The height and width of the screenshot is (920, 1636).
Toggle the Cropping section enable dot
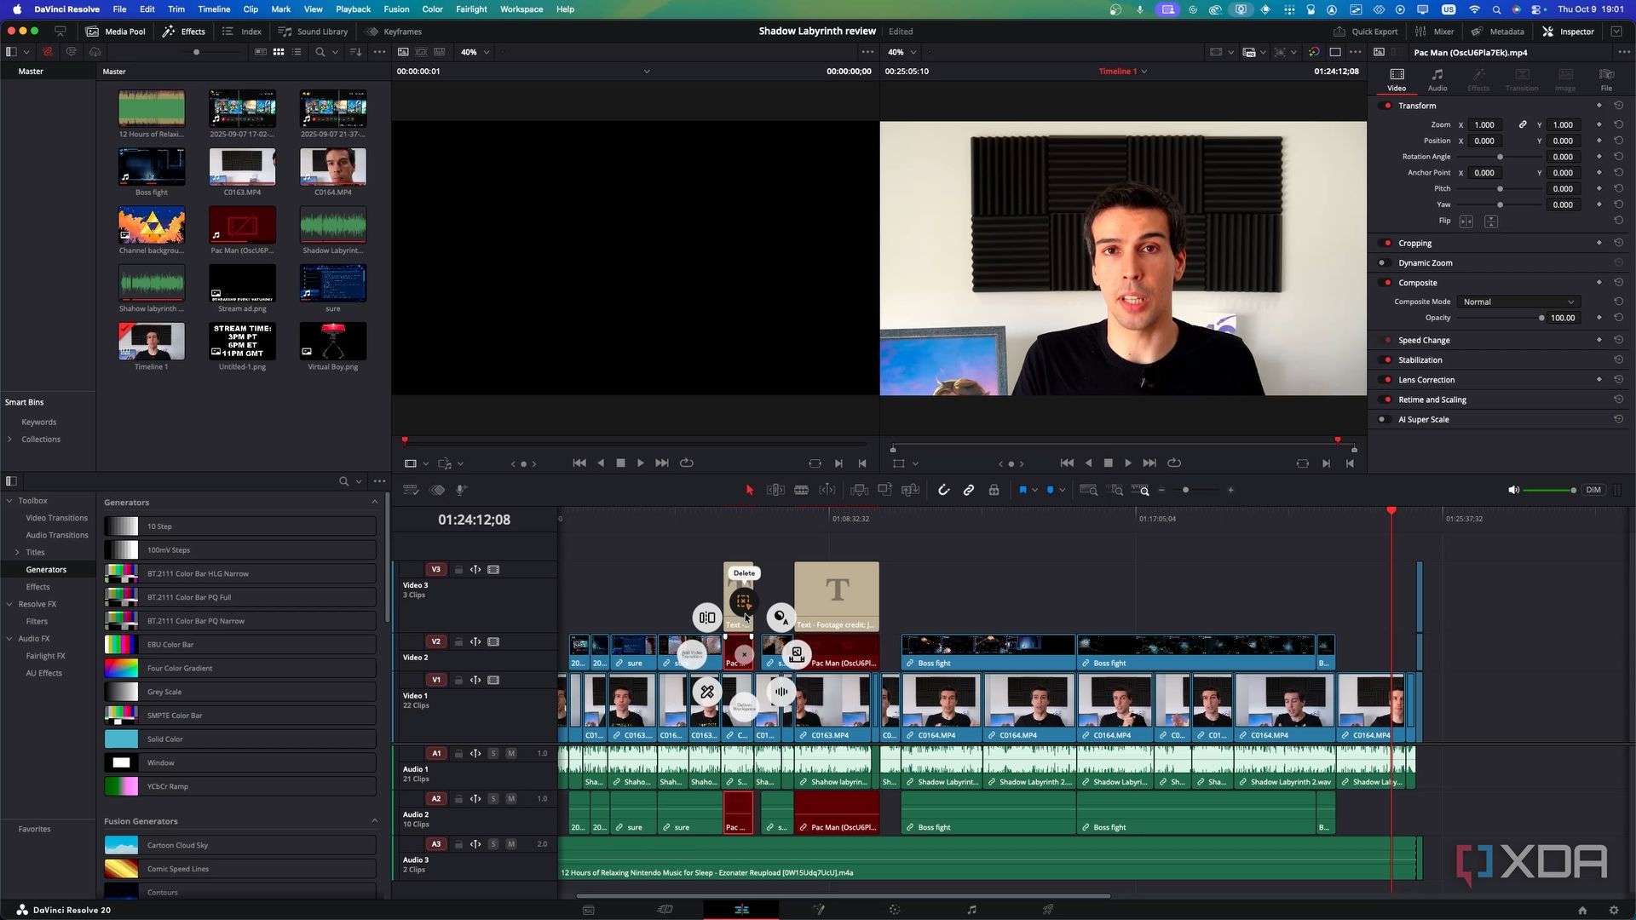coord(1387,244)
